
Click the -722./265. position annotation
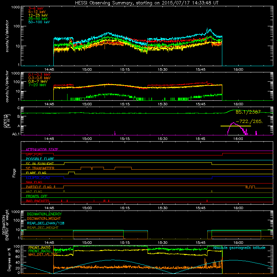249,122
